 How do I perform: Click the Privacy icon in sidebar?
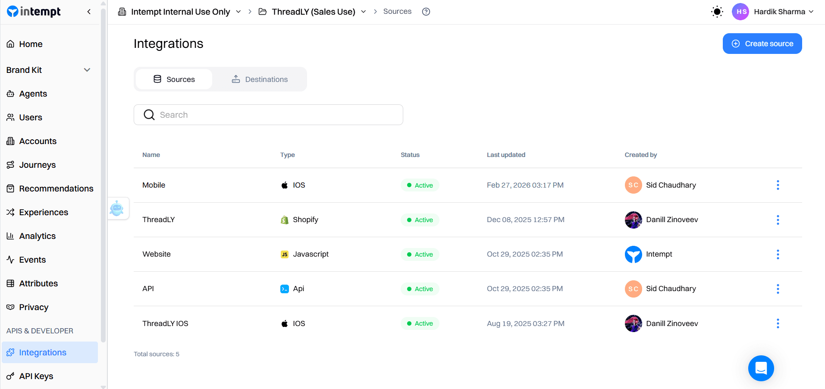click(10, 307)
